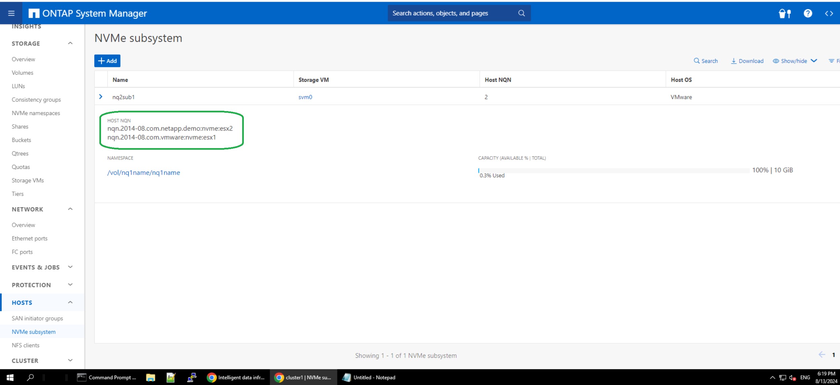Open File Explorer from the taskbar
This screenshot has height=385, width=840.
(150, 378)
